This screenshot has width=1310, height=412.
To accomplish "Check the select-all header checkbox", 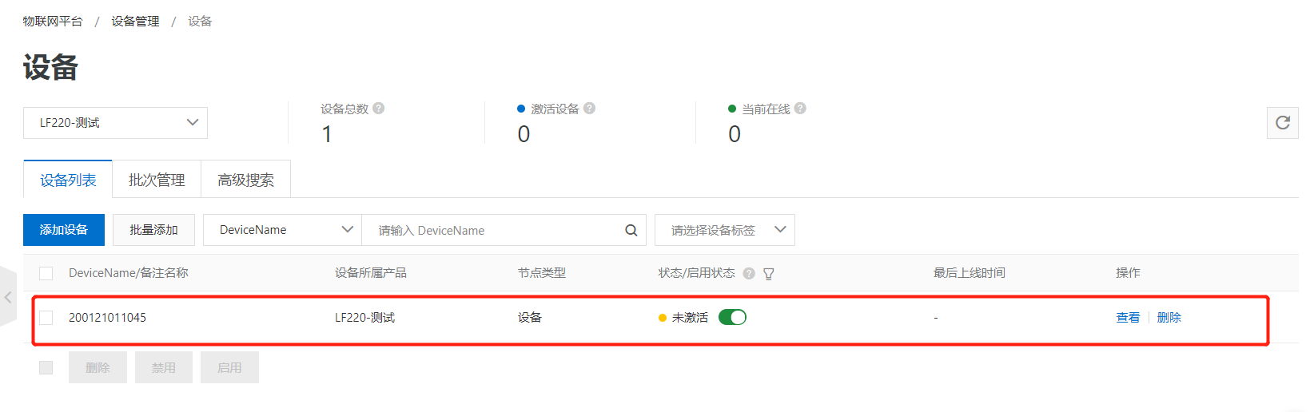I will point(46,273).
